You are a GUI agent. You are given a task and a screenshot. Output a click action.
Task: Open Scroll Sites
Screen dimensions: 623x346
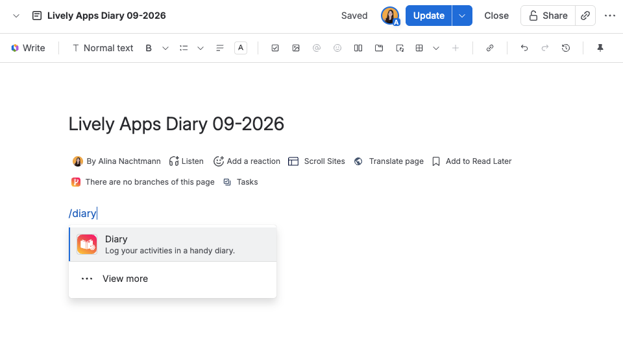click(x=316, y=161)
